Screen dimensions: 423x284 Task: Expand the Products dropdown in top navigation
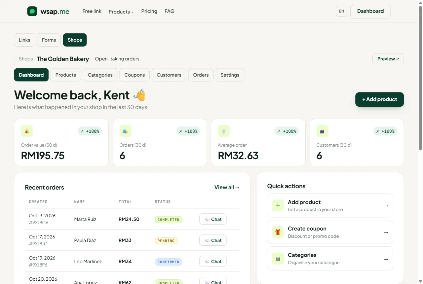121,12
